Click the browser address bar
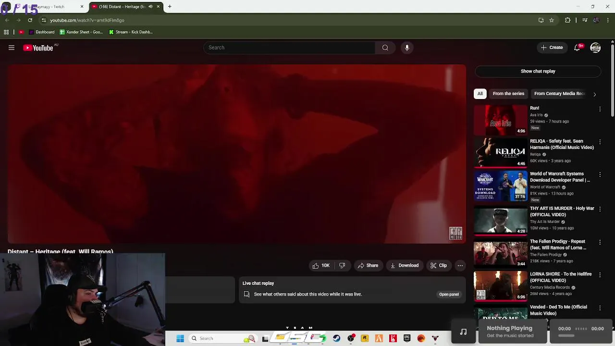Viewport: 615px width, 346px height. pyautogui.click(x=288, y=20)
